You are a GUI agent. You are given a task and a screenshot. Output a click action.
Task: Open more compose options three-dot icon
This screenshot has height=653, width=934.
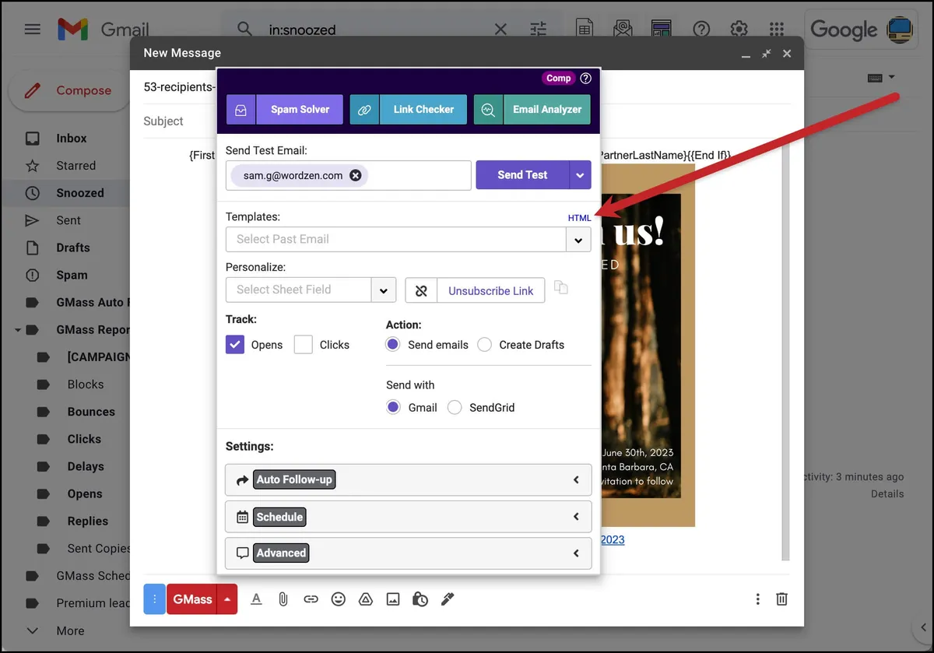[757, 599]
